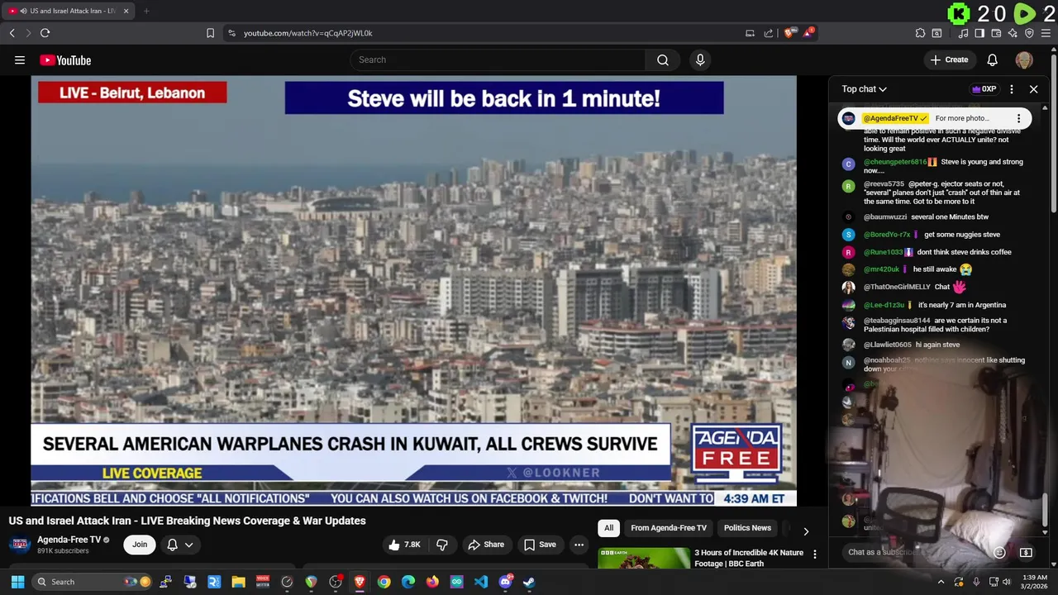The width and height of the screenshot is (1058, 595).
Task: Click the address bar URL
Action: tap(307, 33)
